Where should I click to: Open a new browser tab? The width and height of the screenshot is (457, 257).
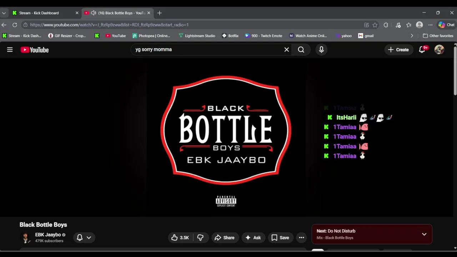[159, 13]
